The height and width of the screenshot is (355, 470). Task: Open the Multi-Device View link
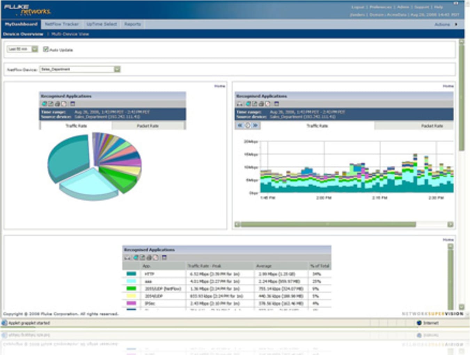[x=70, y=34]
